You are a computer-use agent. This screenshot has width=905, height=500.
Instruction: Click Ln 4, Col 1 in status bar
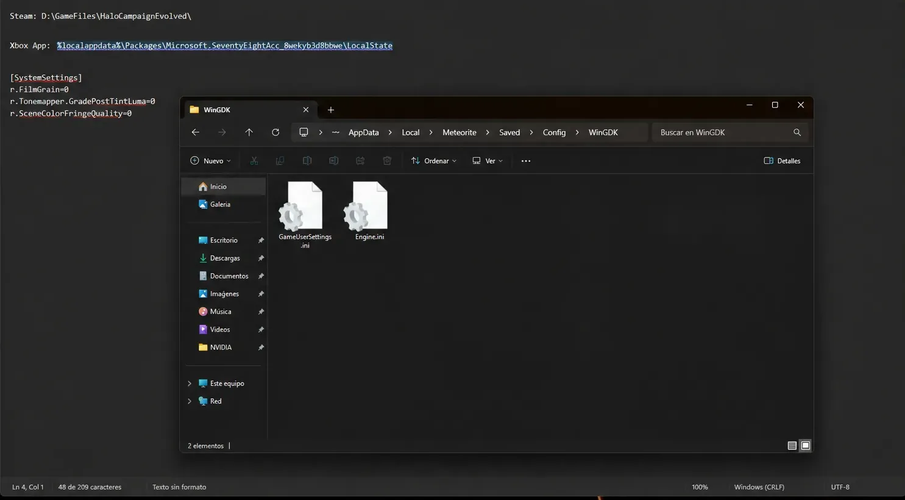tap(28, 487)
